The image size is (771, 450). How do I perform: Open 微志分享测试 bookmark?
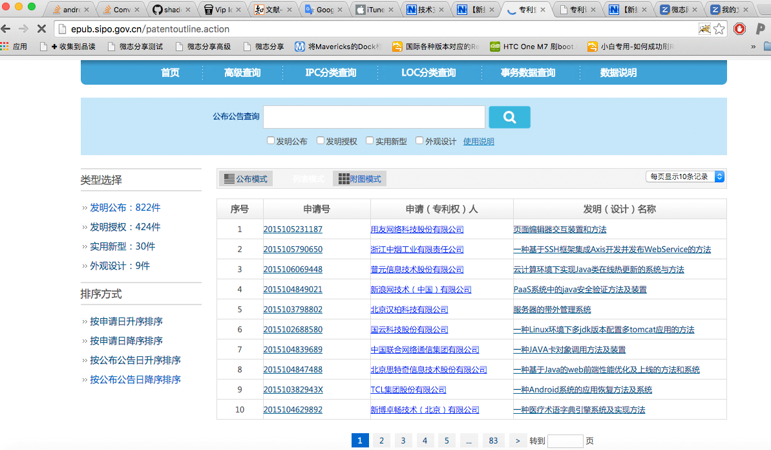(x=135, y=47)
